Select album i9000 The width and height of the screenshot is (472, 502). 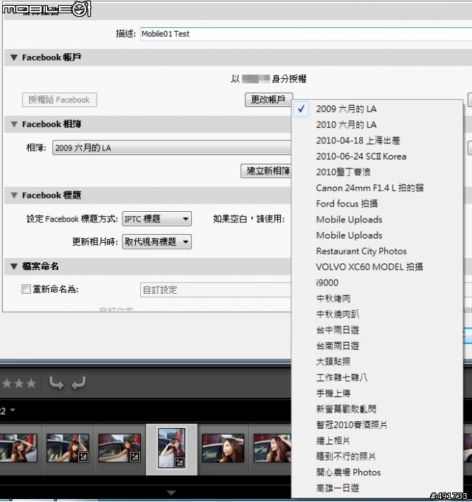(378, 283)
